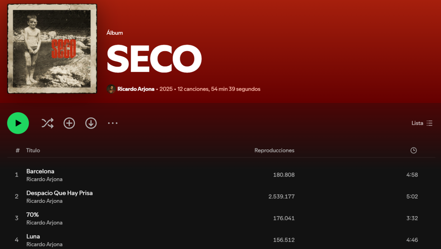The width and height of the screenshot is (441, 249).
Task: Play the track Barcelona
Action: pyautogui.click(x=40, y=171)
